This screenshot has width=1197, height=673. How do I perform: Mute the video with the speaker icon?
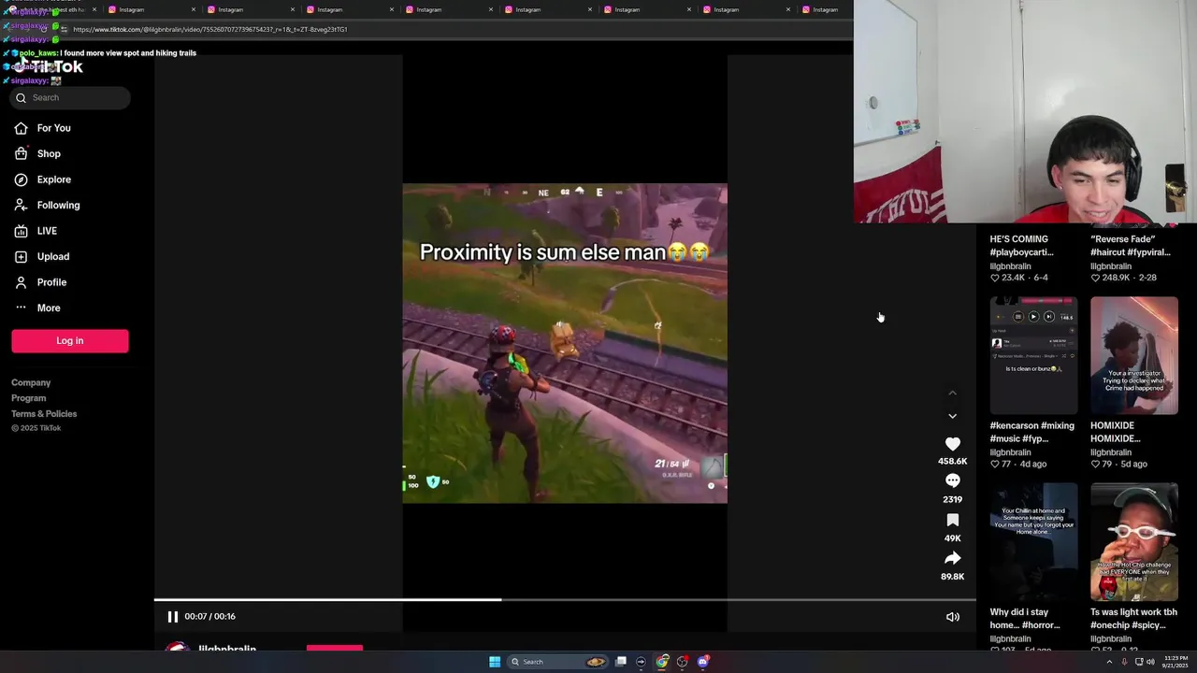click(952, 617)
